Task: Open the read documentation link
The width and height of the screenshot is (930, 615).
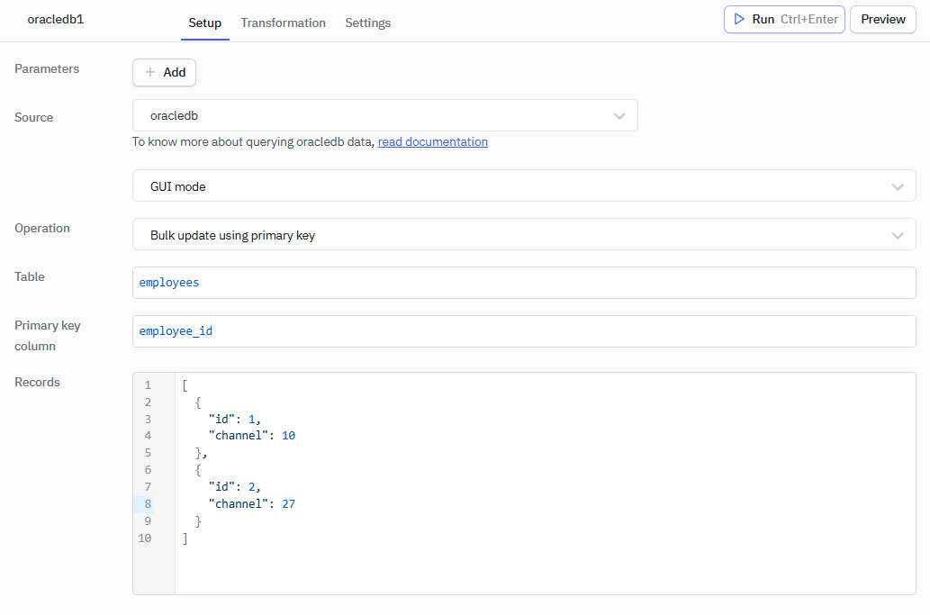Action: pyautogui.click(x=432, y=141)
